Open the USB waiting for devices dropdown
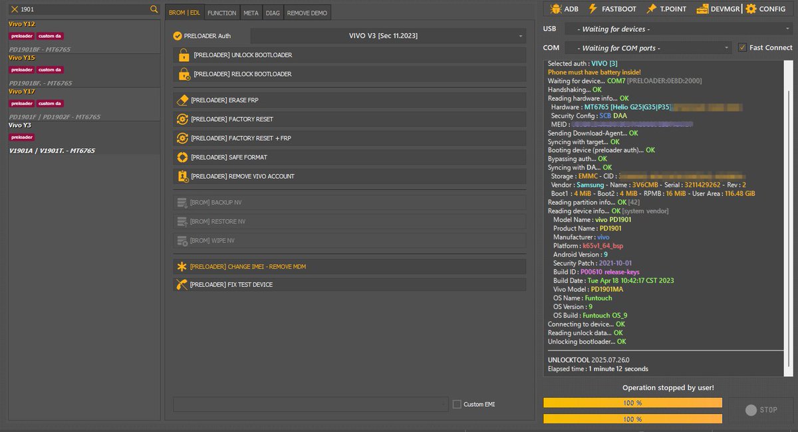The width and height of the screenshot is (798, 432). (678, 29)
